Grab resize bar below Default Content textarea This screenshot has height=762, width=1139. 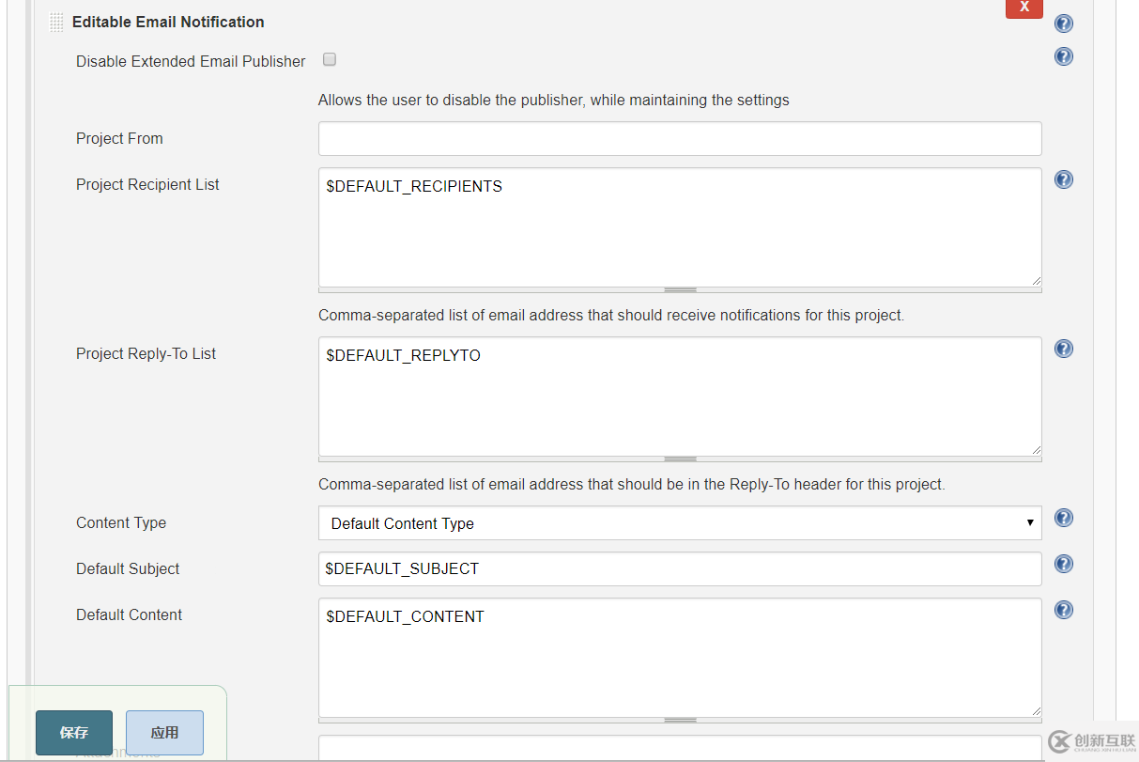pyautogui.click(x=680, y=721)
